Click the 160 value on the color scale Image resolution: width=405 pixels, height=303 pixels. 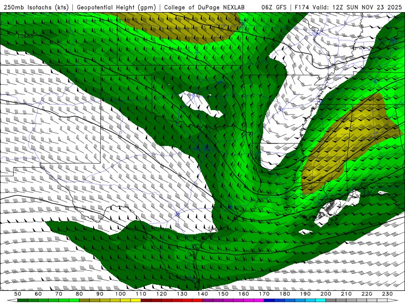(x=244, y=294)
